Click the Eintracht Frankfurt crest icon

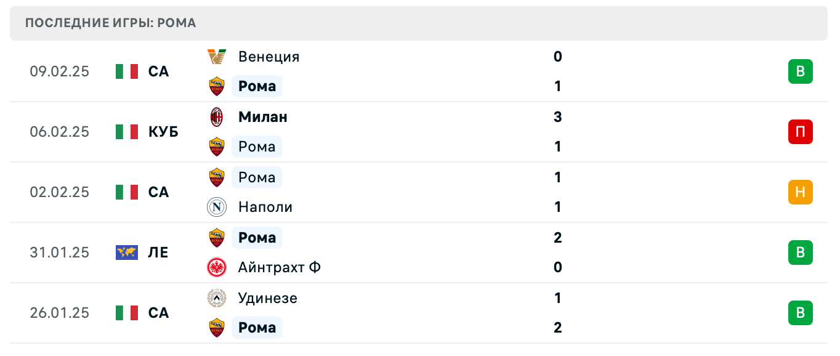pos(217,267)
